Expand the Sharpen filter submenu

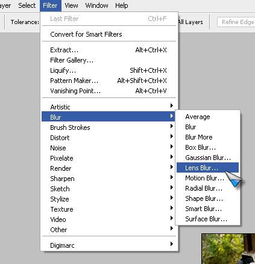coord(109,179)
